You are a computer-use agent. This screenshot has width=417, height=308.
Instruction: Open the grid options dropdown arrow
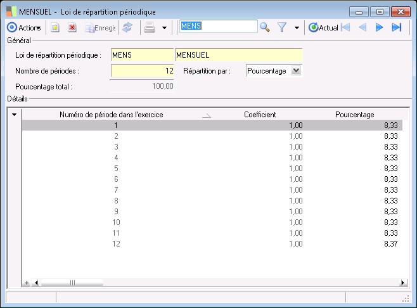coord(14,115)
